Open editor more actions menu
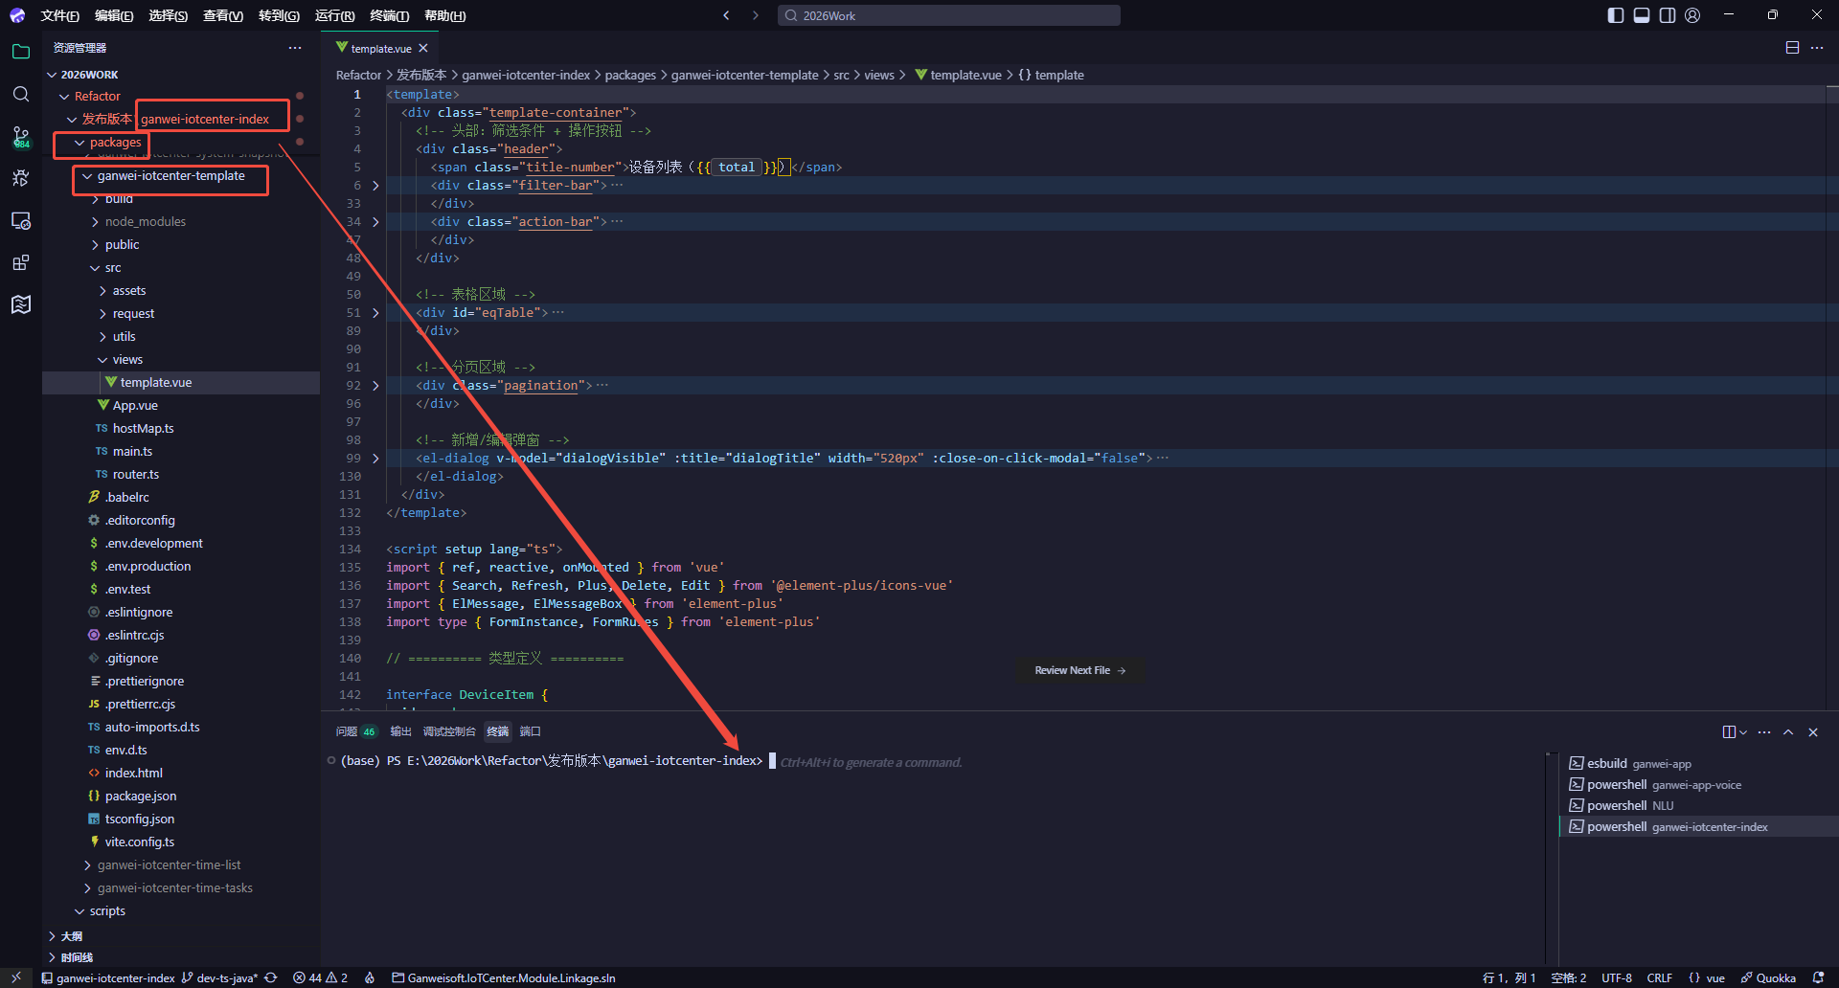Viewport: 1839px width, 988px height. point(1817,48)
